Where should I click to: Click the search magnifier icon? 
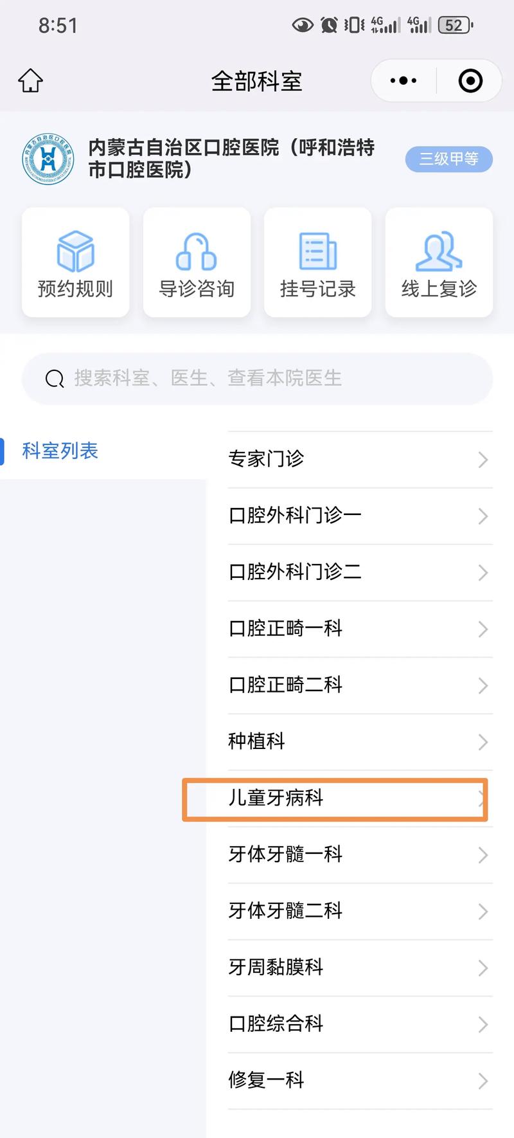click(x=54, y=379)
